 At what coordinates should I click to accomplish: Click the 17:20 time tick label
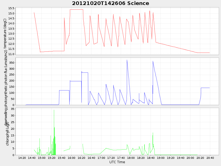click(111, 158)
